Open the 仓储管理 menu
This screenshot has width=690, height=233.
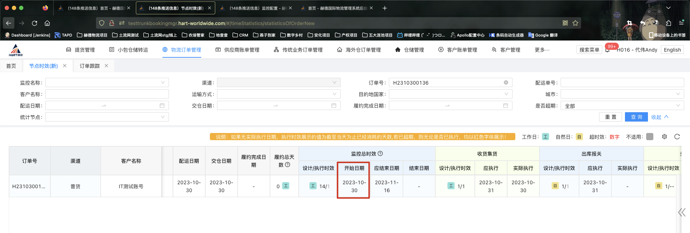click(x=410, y=50)
